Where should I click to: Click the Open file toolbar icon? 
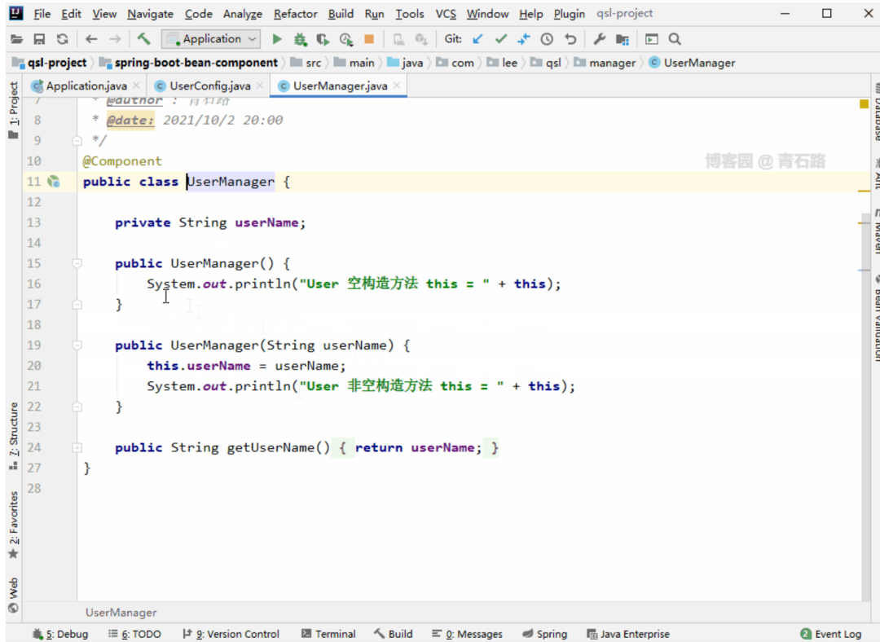(x=16, y=39)
